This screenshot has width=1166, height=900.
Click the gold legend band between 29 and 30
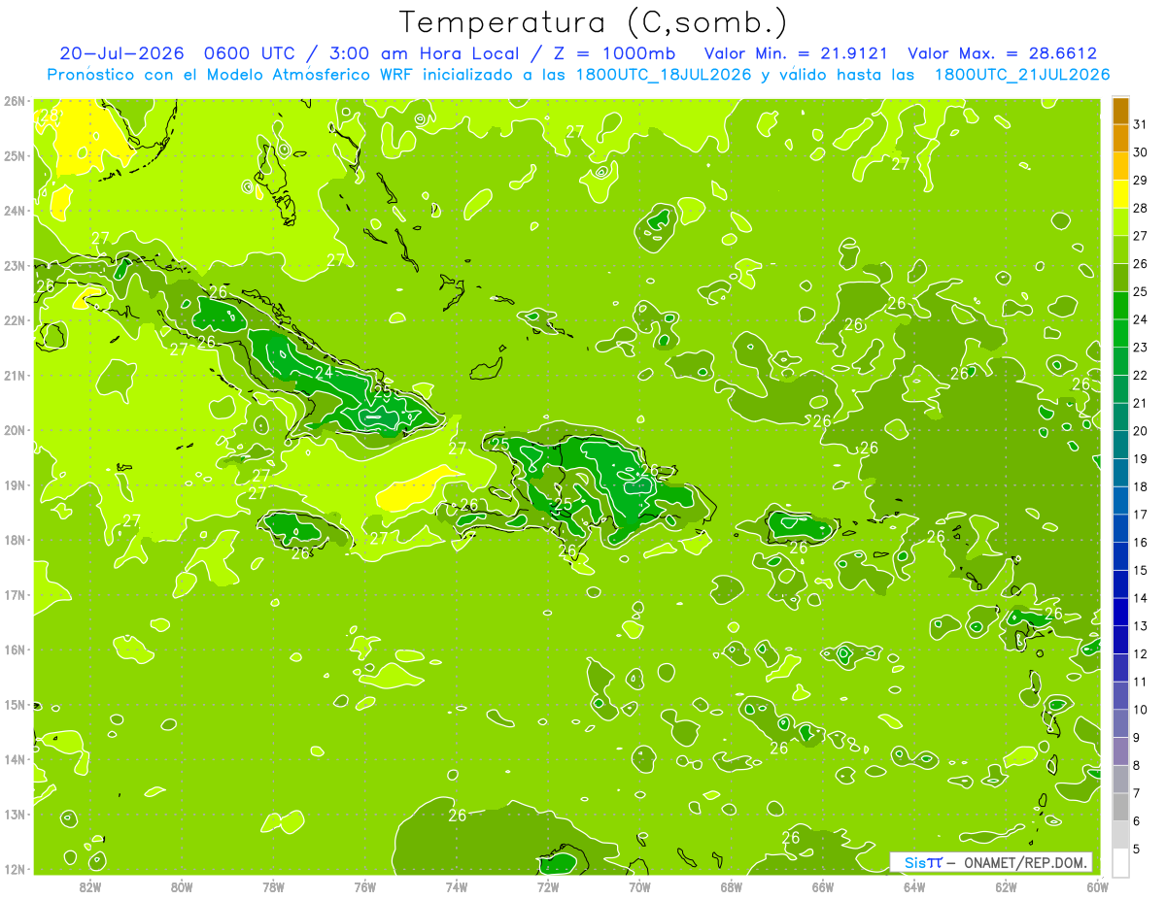click(1120, 166)
